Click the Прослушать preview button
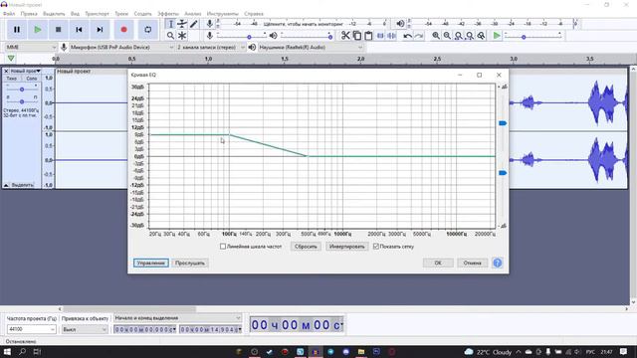This screenshot has width=637, height=358. click(x=190, y=263)
